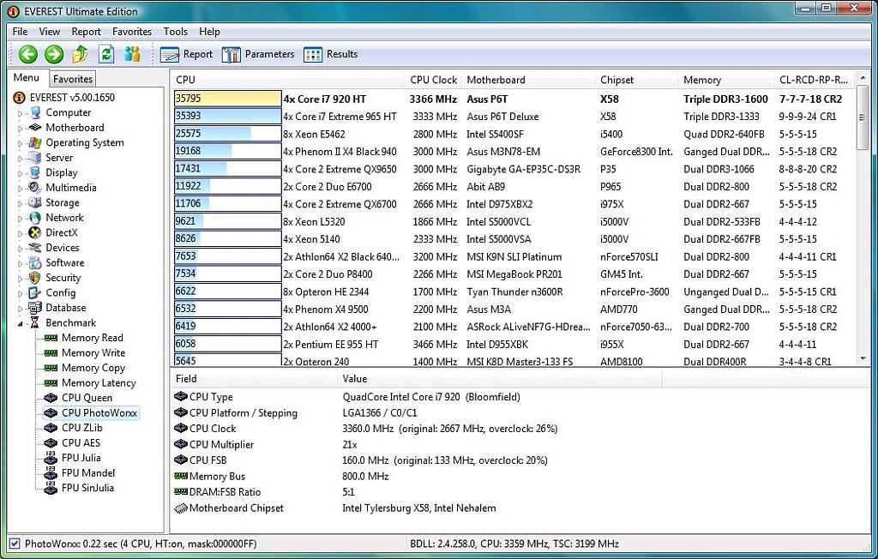
Task: Click the Results toolbar button
Action: coord(330,54)
